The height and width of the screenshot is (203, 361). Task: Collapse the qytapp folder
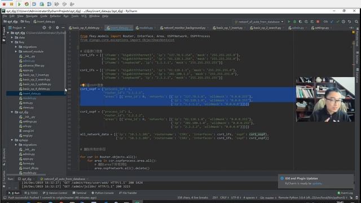tap(12, 140)
